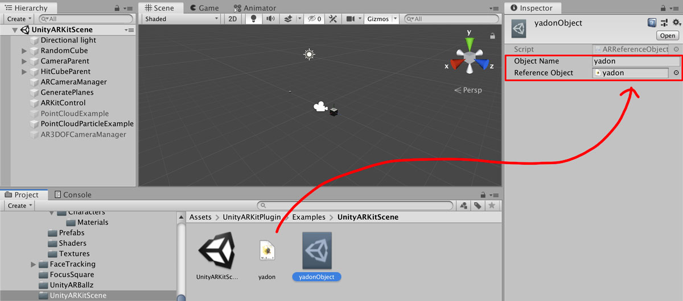
Task: Toggle scene audio speaker icon
Action: [270, 19]
